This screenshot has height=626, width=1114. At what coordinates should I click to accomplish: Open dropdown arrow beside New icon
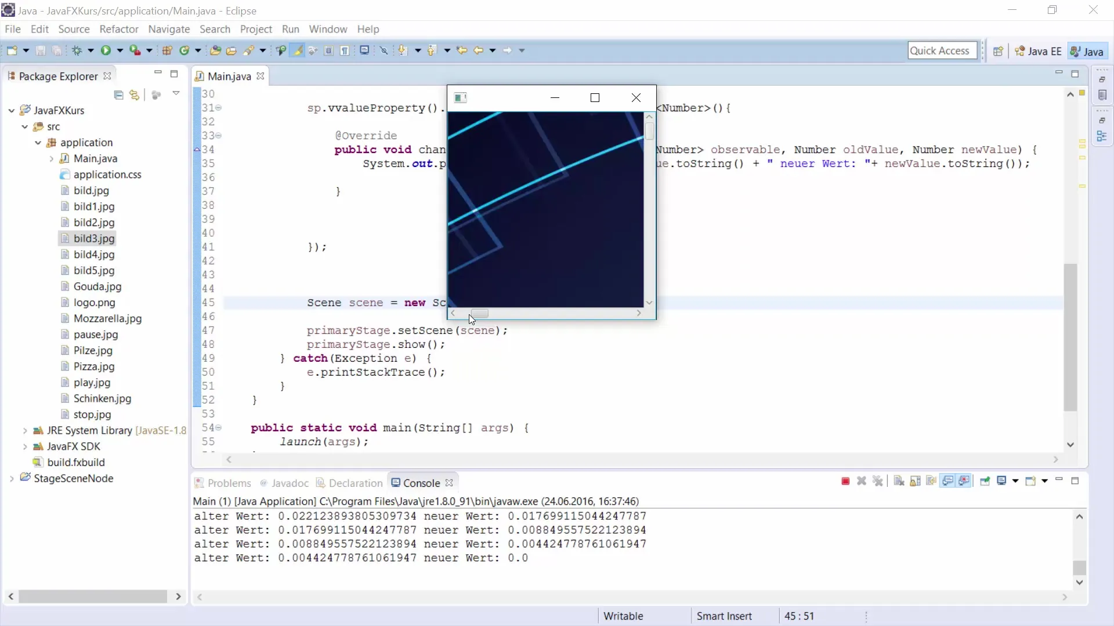(x=26, y=50)
